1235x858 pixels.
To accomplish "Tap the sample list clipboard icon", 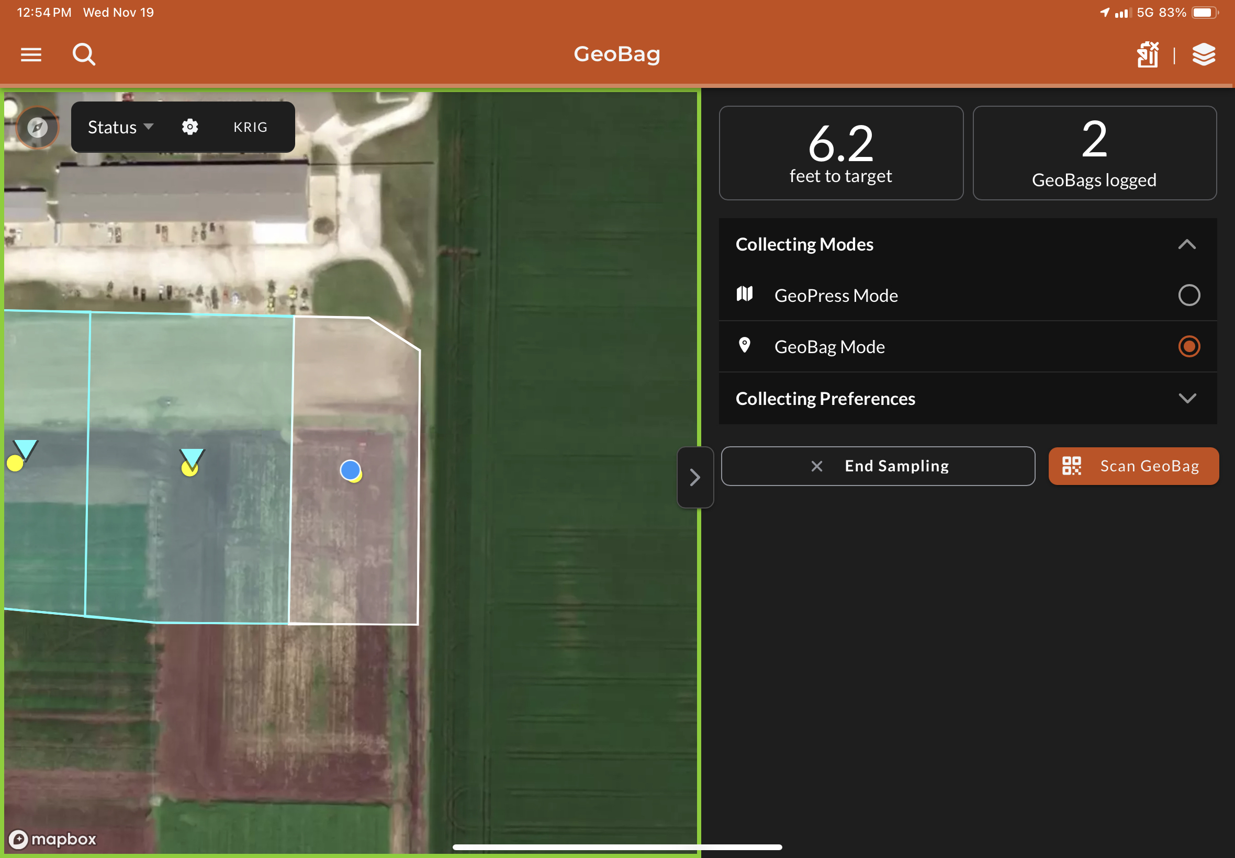I will coord(1148,54).
